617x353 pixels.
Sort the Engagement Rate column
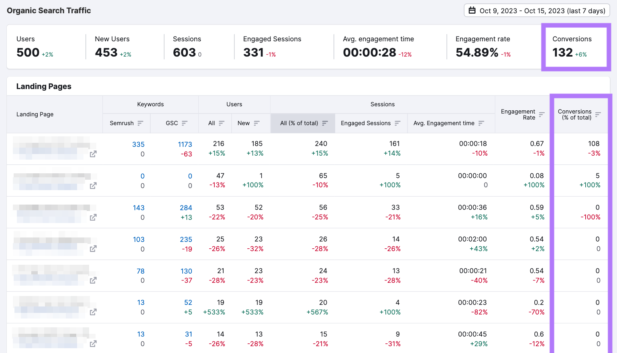click(x=542, y=114)
